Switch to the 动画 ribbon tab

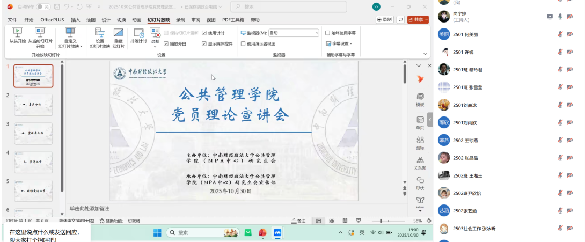coord(137,20)
